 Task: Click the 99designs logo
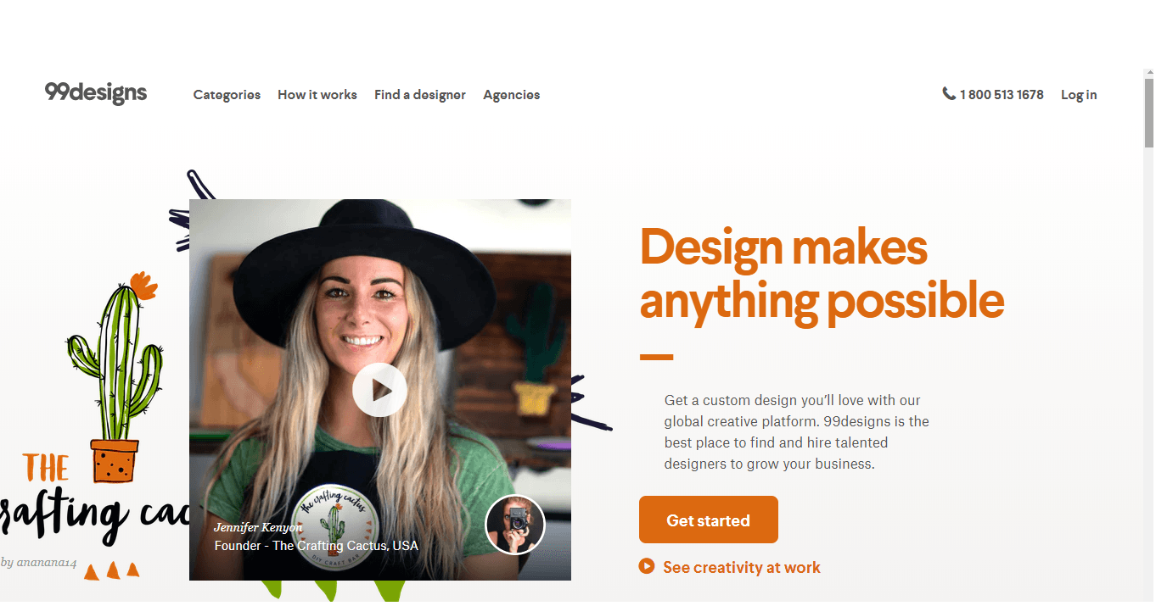(x=96, y=93)
